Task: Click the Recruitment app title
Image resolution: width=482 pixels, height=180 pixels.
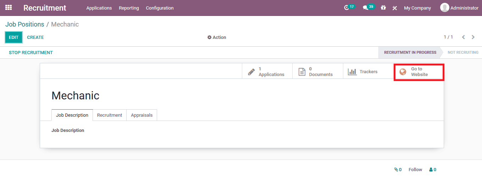Action: click(45, 8)
